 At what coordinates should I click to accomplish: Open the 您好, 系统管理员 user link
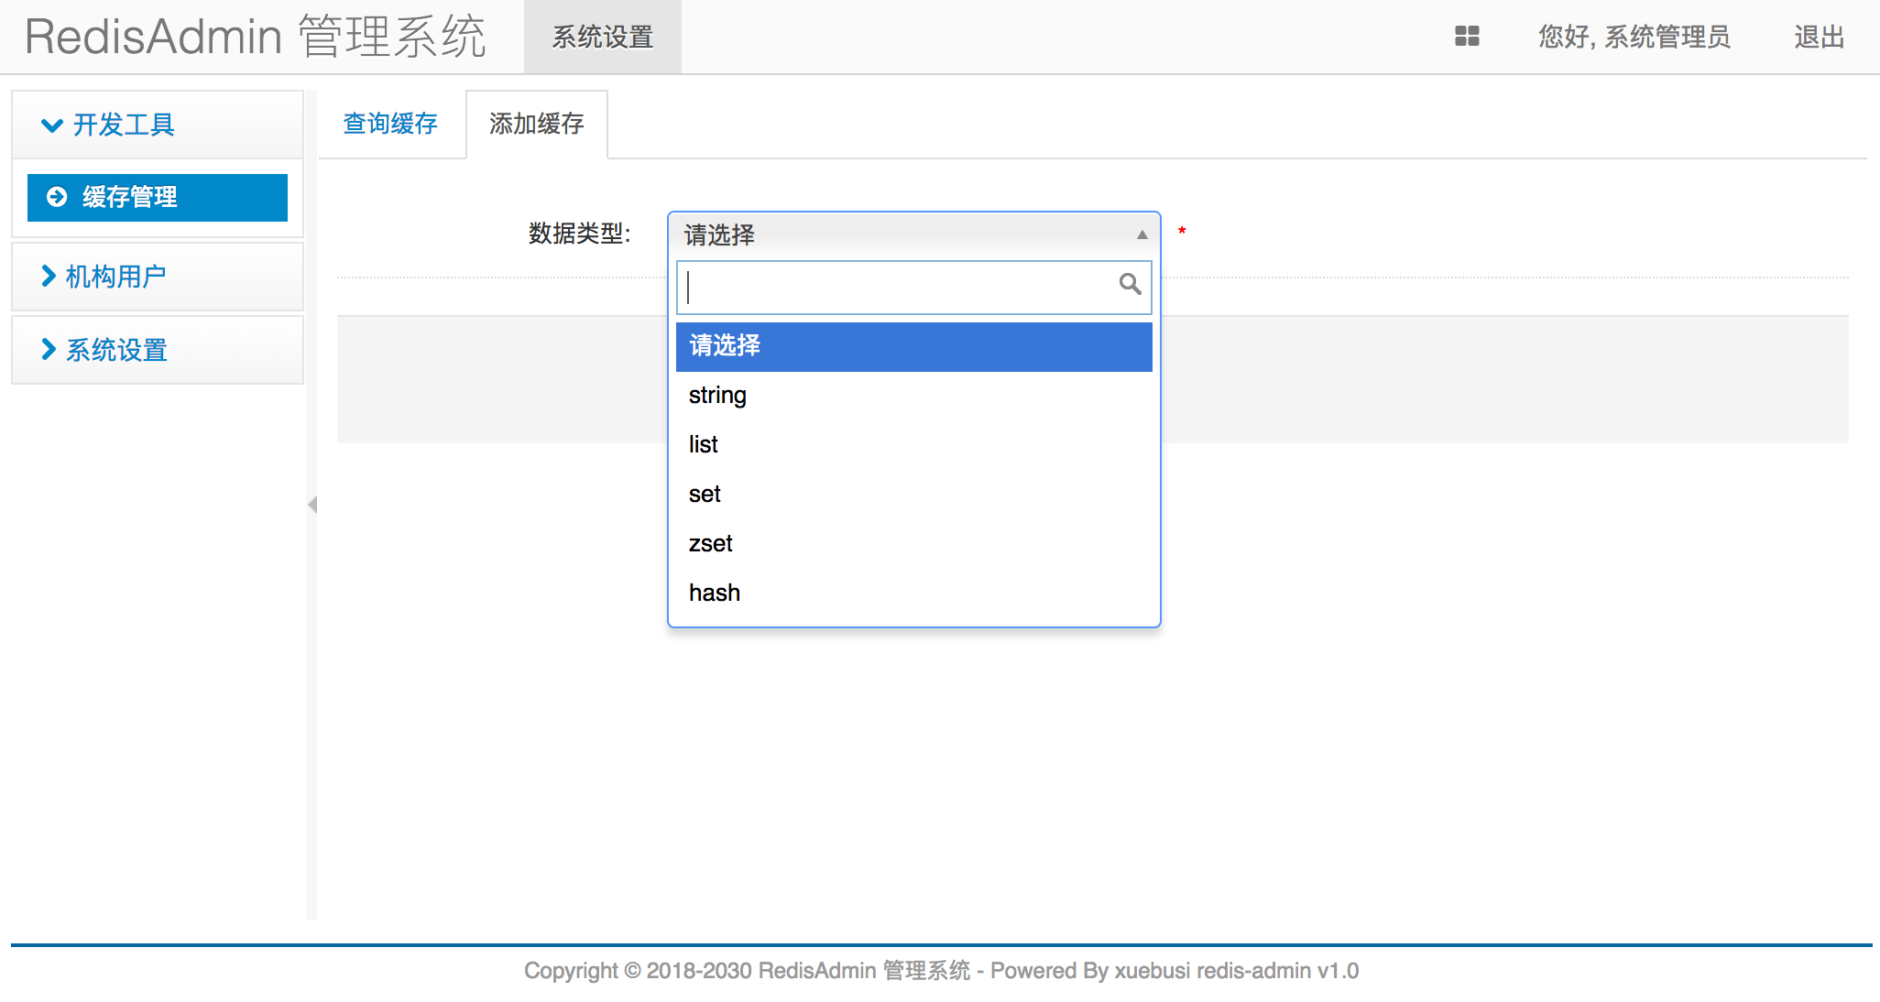pos(1634,38)
